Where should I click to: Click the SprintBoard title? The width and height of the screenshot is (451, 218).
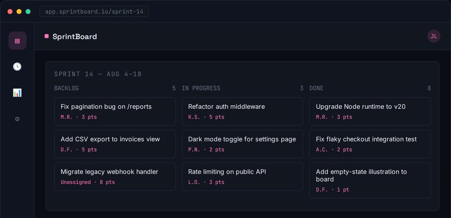pyautogui.click(x=75, y=37)
